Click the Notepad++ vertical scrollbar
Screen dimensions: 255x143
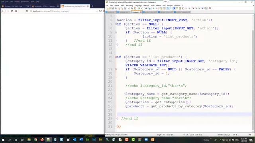tap(253, 73)
